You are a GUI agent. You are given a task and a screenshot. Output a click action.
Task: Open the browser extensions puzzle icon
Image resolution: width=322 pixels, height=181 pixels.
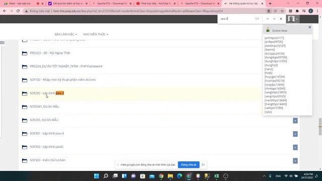click(297, 11)
